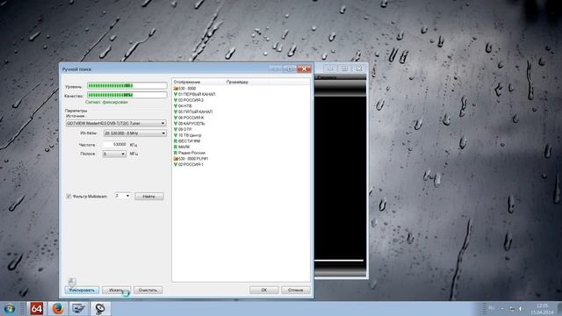Open the red 64 taskbar application

tap(37, 308)
